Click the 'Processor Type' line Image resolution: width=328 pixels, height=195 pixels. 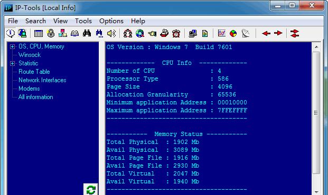[x=167, y=79]
